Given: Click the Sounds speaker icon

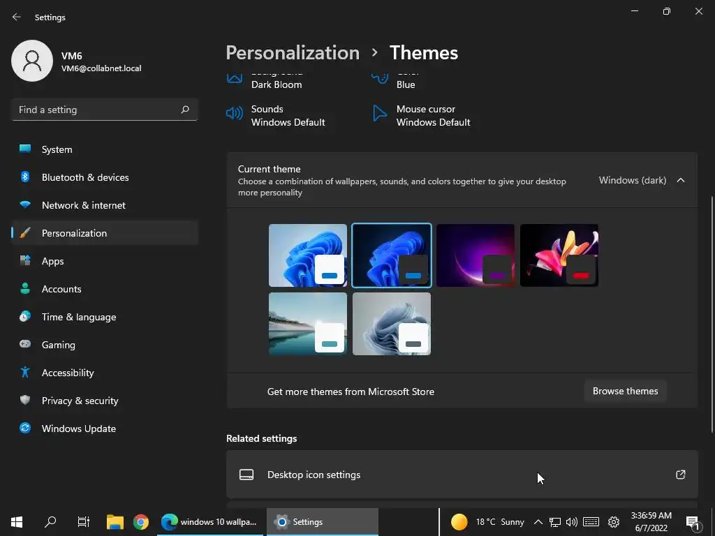Looking at the screenshot, I should coord(235,113).
